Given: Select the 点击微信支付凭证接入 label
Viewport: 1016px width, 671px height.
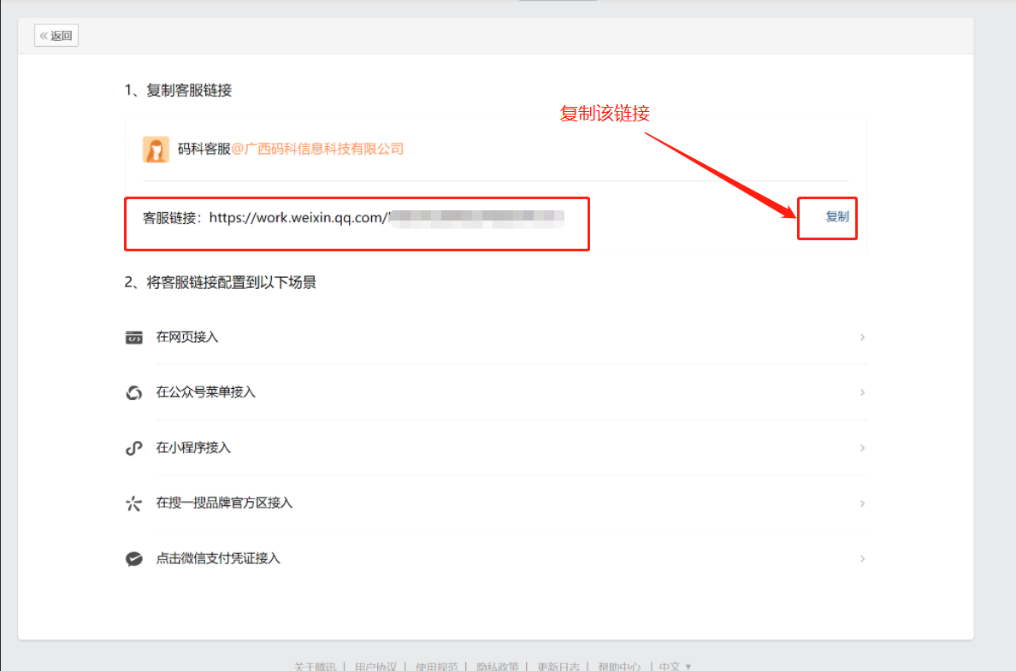Looking at the screenshot, I should point(218,559).
